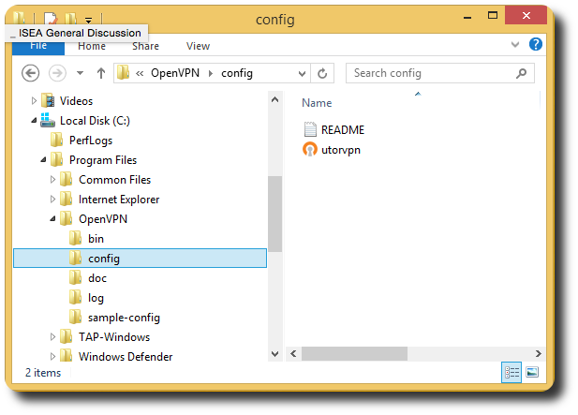Expand the Internet Explorer node

52,199
